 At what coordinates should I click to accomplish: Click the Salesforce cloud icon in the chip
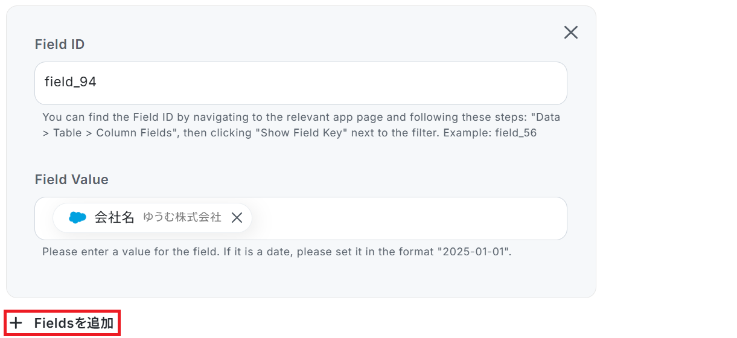pyautogui.click(x=78, y=218)
